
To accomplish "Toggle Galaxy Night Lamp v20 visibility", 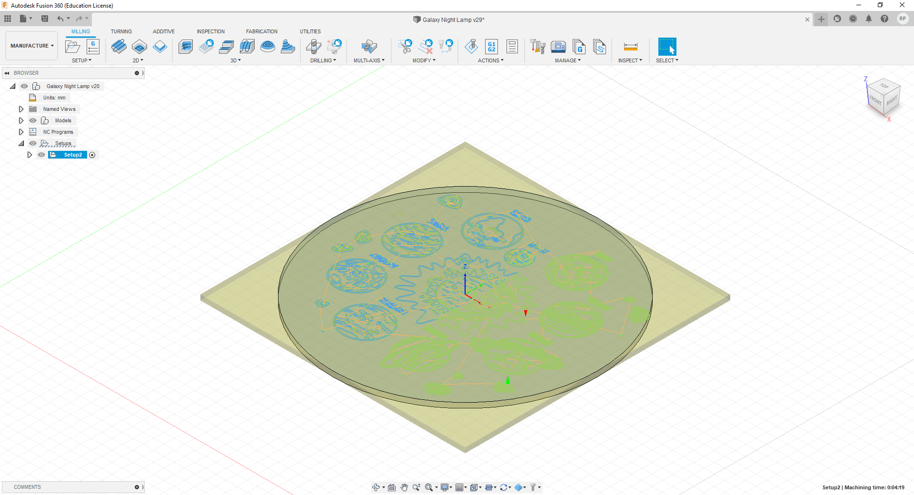I will coord(24,86).
